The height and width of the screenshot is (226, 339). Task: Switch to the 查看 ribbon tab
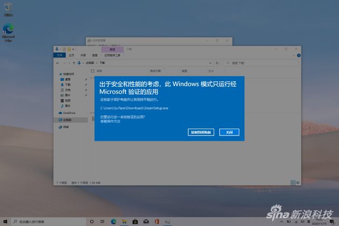(x=95, y=55)
